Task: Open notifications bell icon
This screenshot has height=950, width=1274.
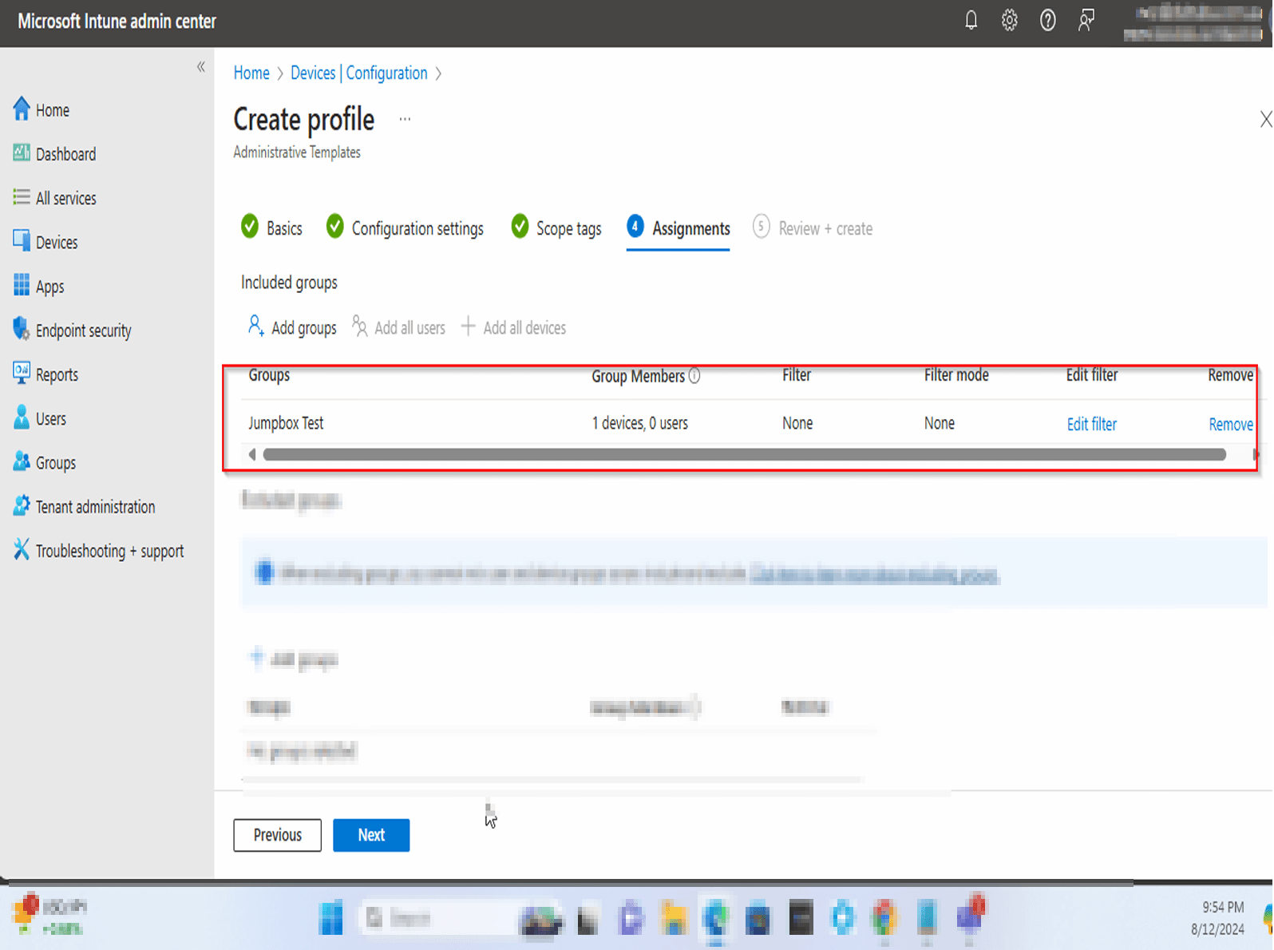Action: 971,21
